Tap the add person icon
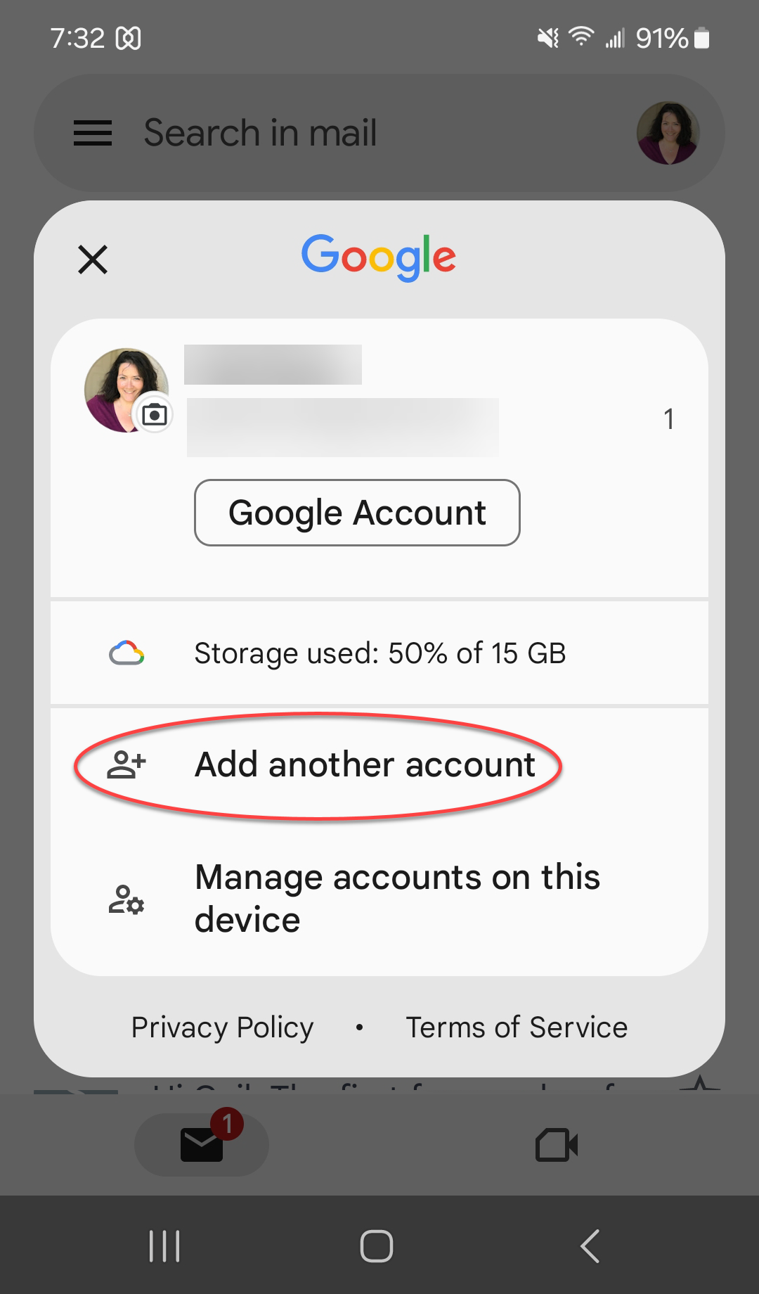The width and height of the screenshot is (759, 1294). click(x=126, y=765)
